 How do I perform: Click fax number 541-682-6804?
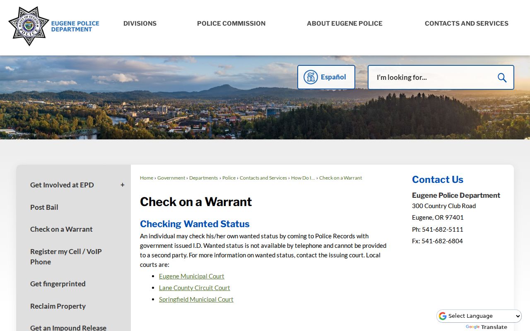pos(442,241)
